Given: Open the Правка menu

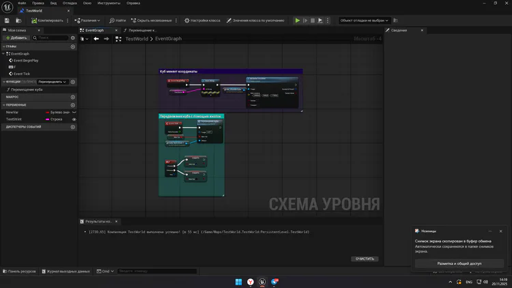Looking at the screenshot, I should tap(38, 3).
